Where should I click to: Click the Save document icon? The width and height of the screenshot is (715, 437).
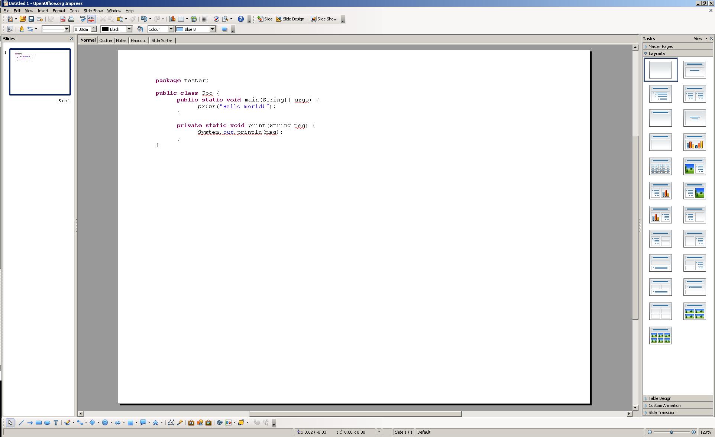coord(31,19)
